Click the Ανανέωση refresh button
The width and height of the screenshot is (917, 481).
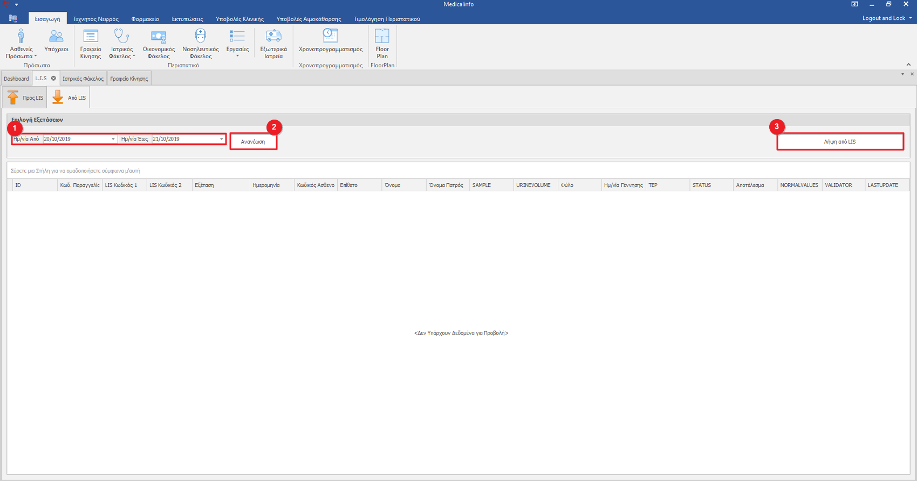(253, 142)
